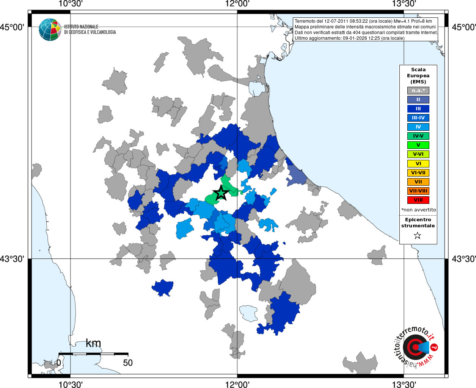
Task: Select the gray n.a.* legend swatch
Action: click(x=418, y=91)
